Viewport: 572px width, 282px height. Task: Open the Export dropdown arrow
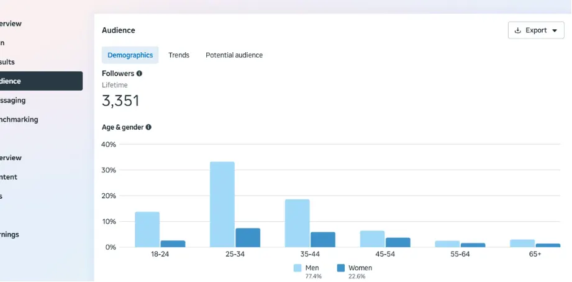click(555, 30)
